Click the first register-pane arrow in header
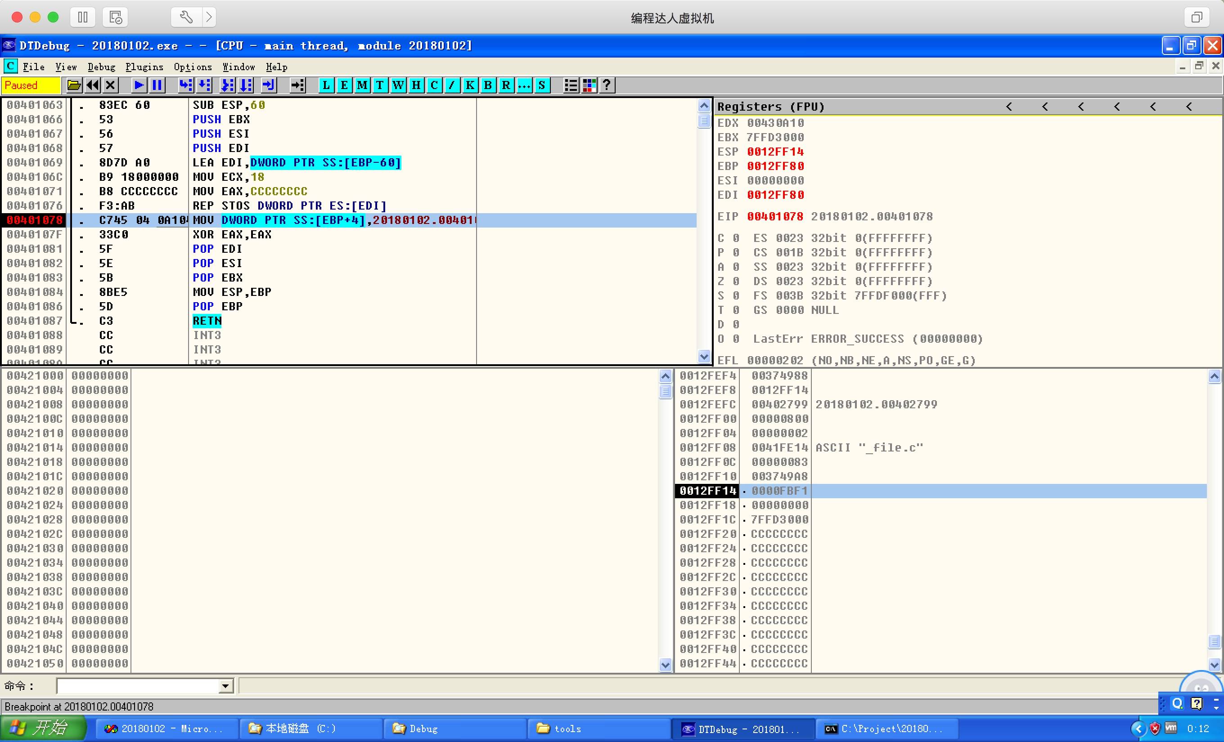Image resolution: width=1224 pixels, height=742 pixels. pos(1009,107)
